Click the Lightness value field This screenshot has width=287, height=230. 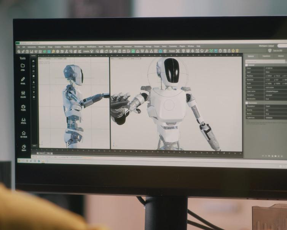276,118
